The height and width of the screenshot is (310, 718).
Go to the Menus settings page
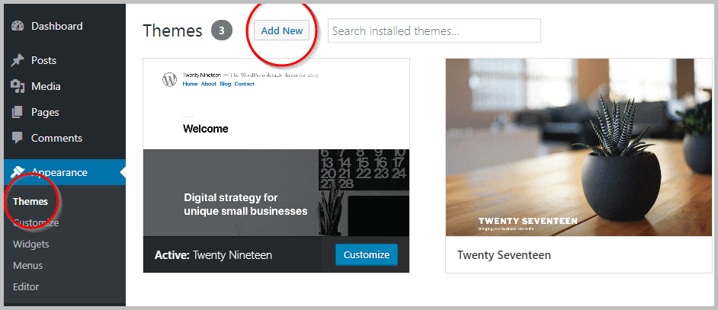coord(27,266)
